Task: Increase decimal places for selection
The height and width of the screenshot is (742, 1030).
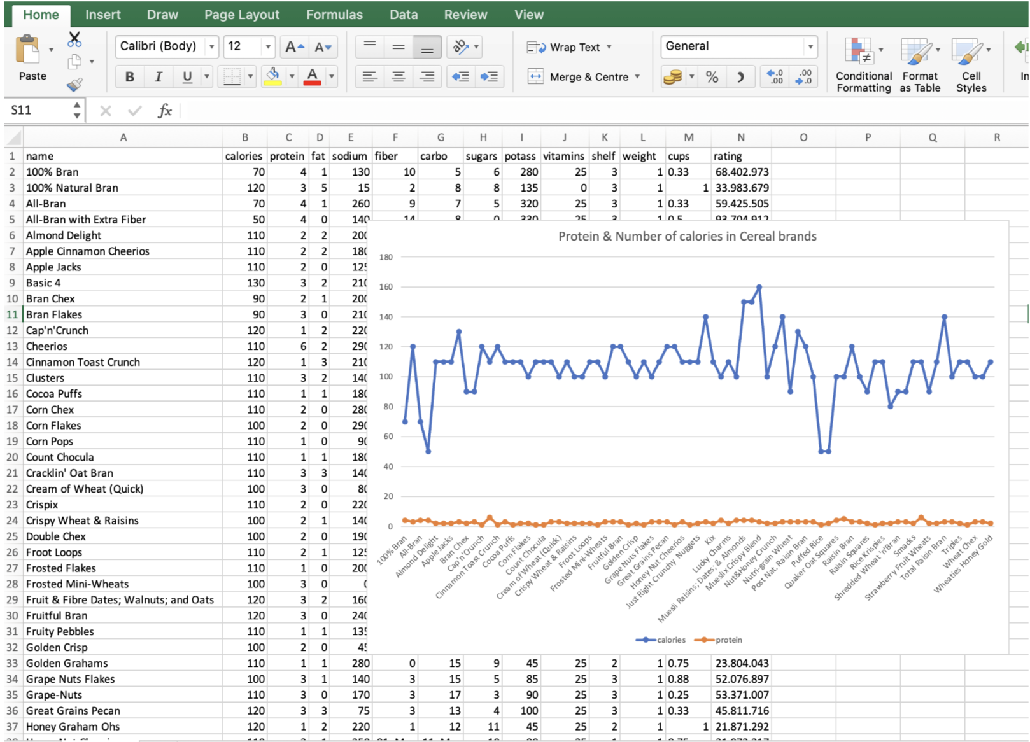Action: click(x=774, y=76)
